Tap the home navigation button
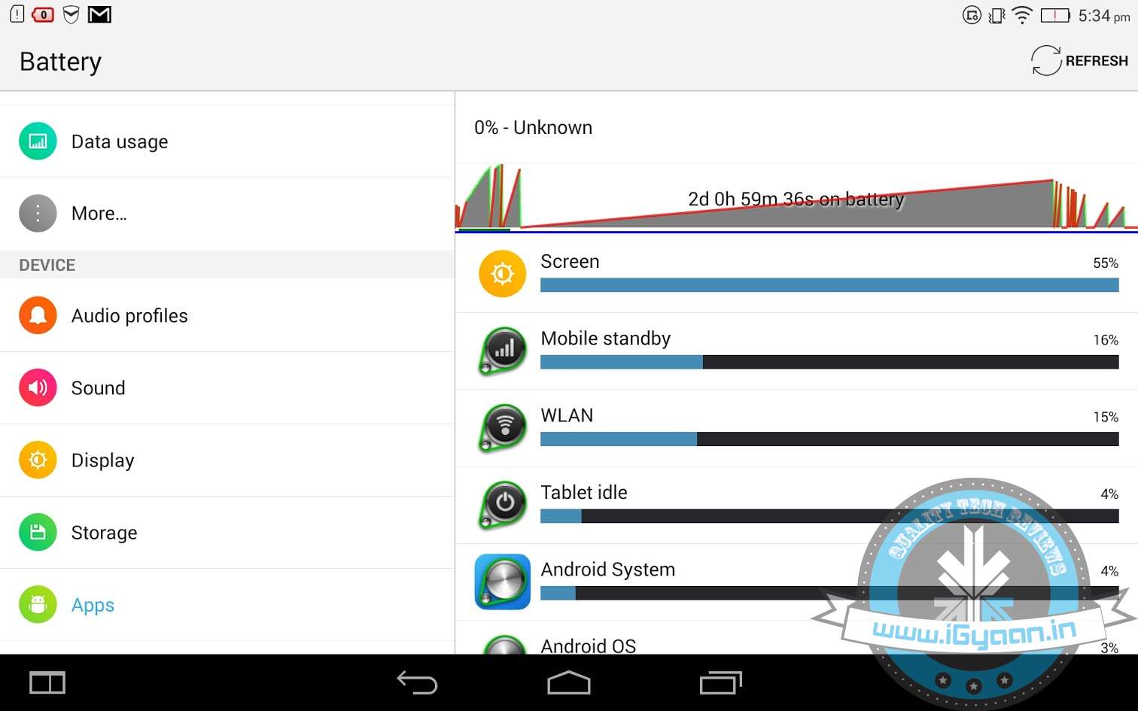Viewport: 1138px width, 711px height. tap(569, 682)
